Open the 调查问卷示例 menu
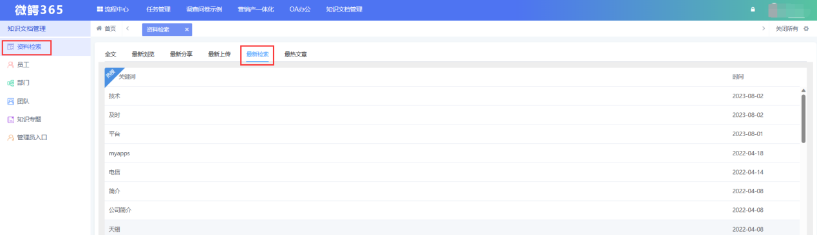This screenshot has height=235, width=817. coord(204,10)
